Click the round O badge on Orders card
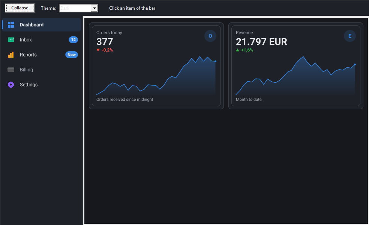Image resolution: width=369 pixels, height=225 pixels. [210, 36]
